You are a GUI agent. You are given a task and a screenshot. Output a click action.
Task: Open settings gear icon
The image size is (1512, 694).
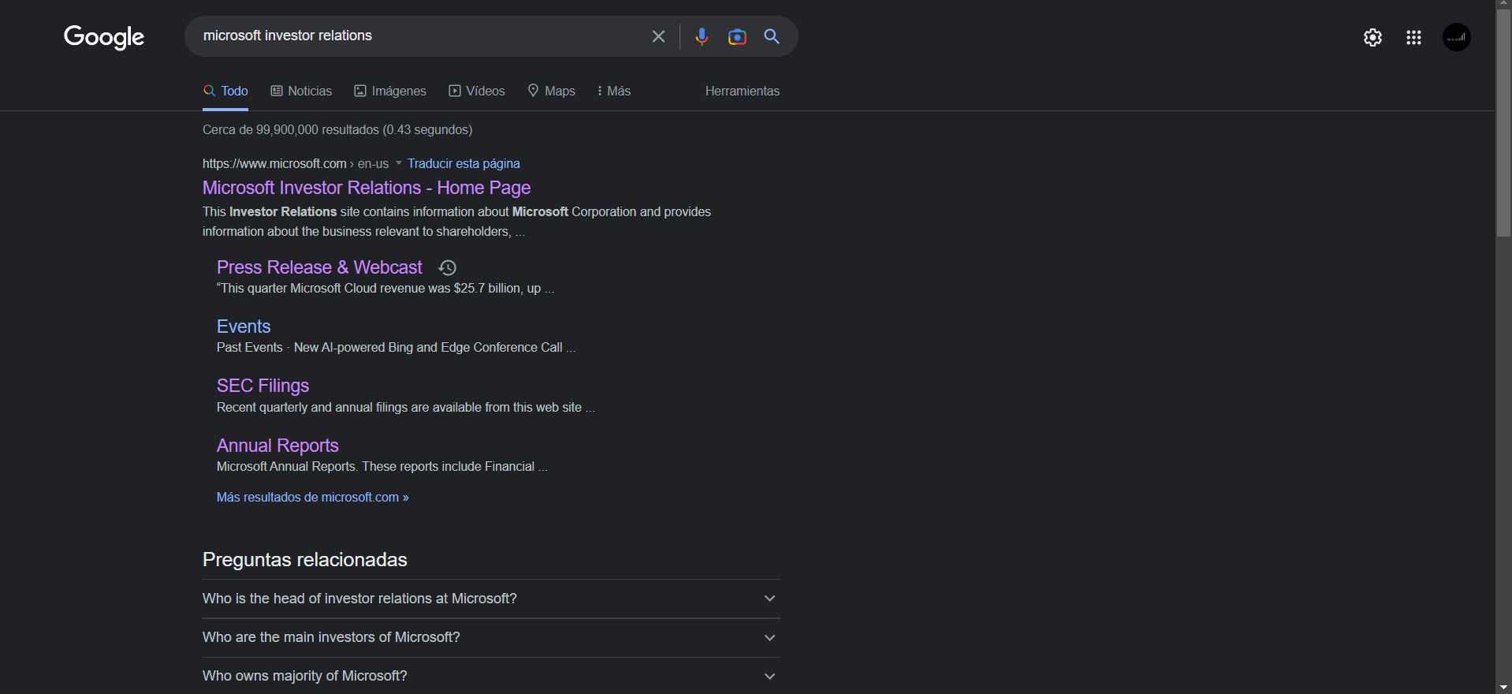[1372, 37]
